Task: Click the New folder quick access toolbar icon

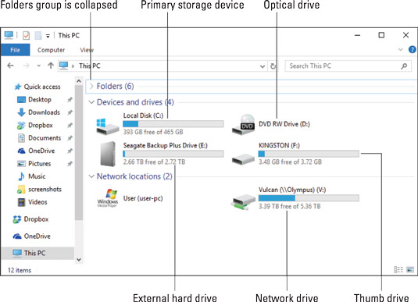Action: point(38,35)
